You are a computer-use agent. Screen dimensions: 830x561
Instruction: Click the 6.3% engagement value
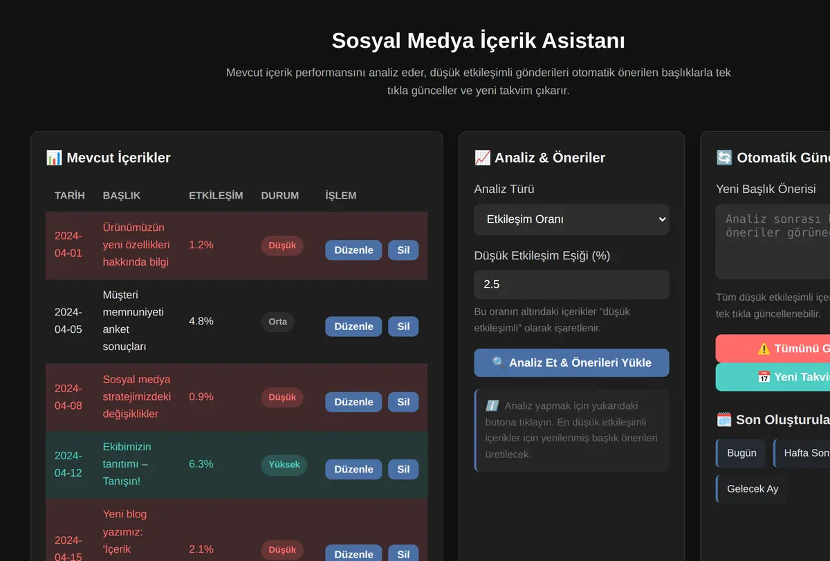pyautogui.click(x=201, y=464)
